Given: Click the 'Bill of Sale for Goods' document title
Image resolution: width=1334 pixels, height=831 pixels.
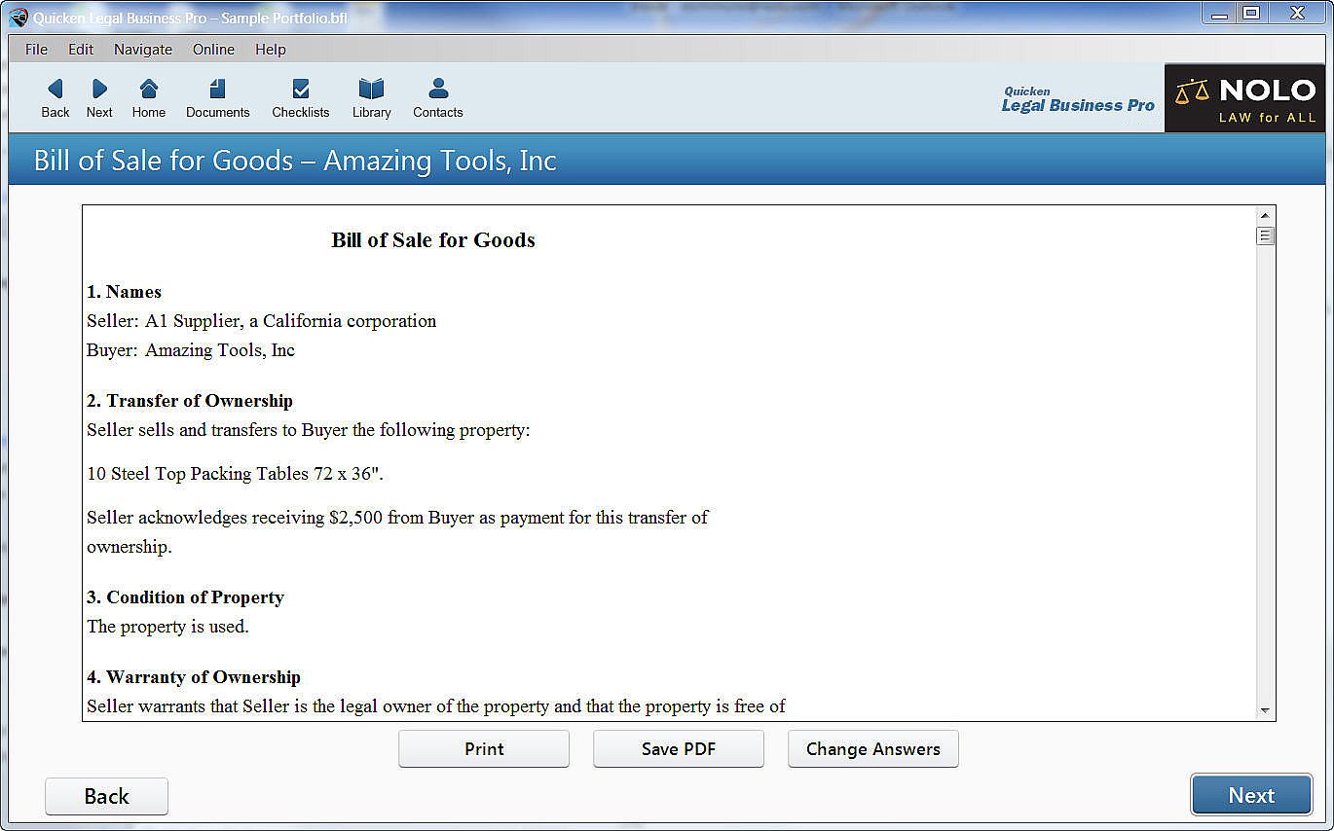Looking at the screenshot, I should 433,240.
